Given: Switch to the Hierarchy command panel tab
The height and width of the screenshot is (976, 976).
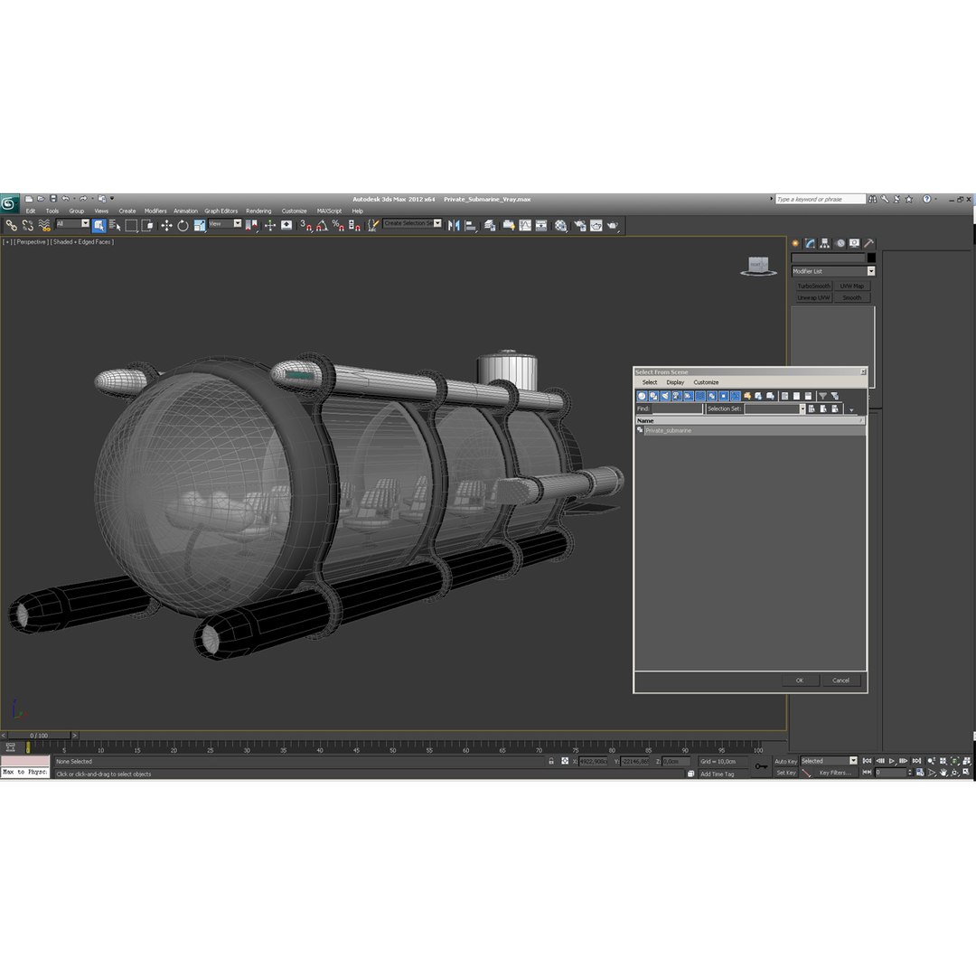Looking at the screenshot, I should [825, 243].
